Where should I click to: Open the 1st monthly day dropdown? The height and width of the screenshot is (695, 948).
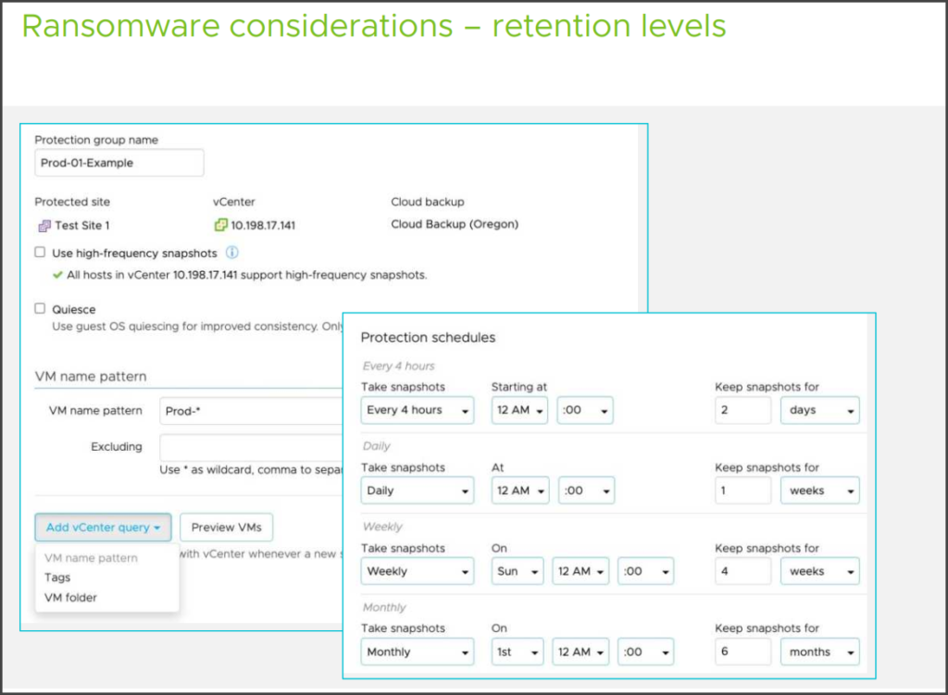tap(517, 652)
